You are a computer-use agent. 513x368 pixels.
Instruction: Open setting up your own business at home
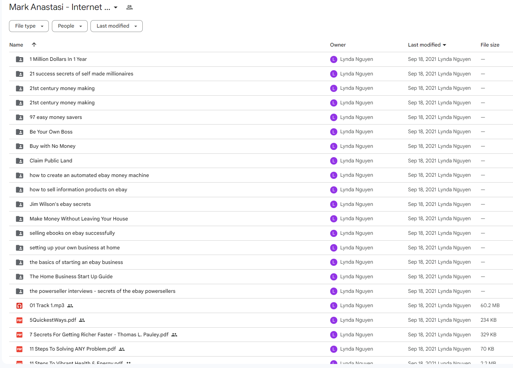point(75,248)
